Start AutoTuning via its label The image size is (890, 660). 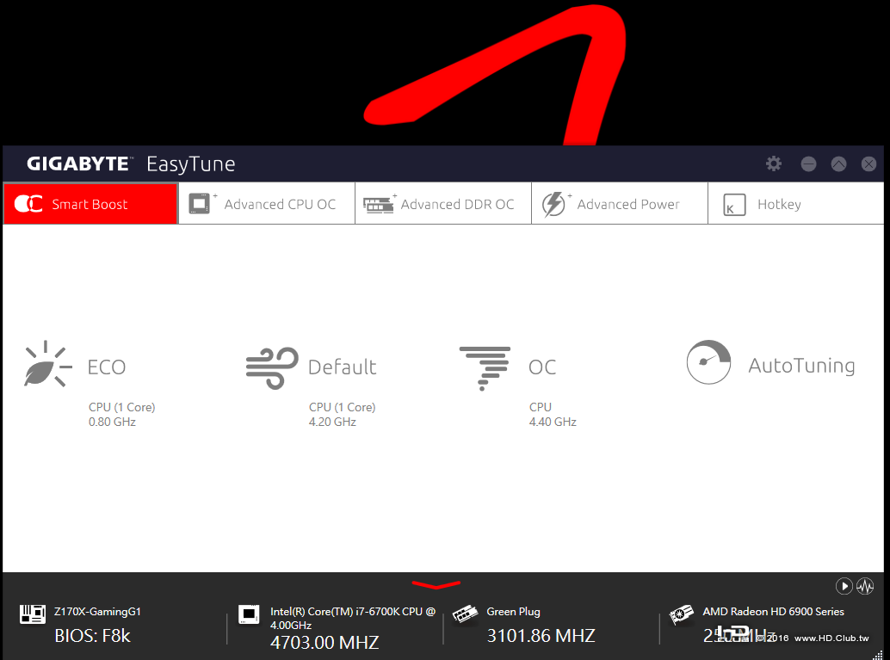pyautogui.click(x=801, y=366)
